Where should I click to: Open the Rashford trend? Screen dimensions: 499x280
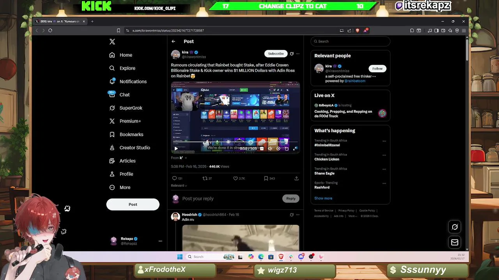pos(322,187)
